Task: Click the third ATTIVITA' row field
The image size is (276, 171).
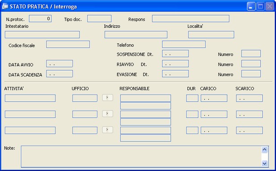Action: 30,130
